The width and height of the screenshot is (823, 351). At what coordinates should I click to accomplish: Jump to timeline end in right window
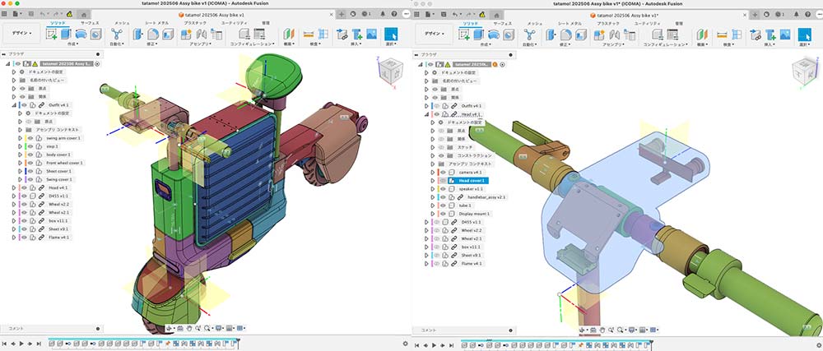pyautogui.click(x=450, y=345)
